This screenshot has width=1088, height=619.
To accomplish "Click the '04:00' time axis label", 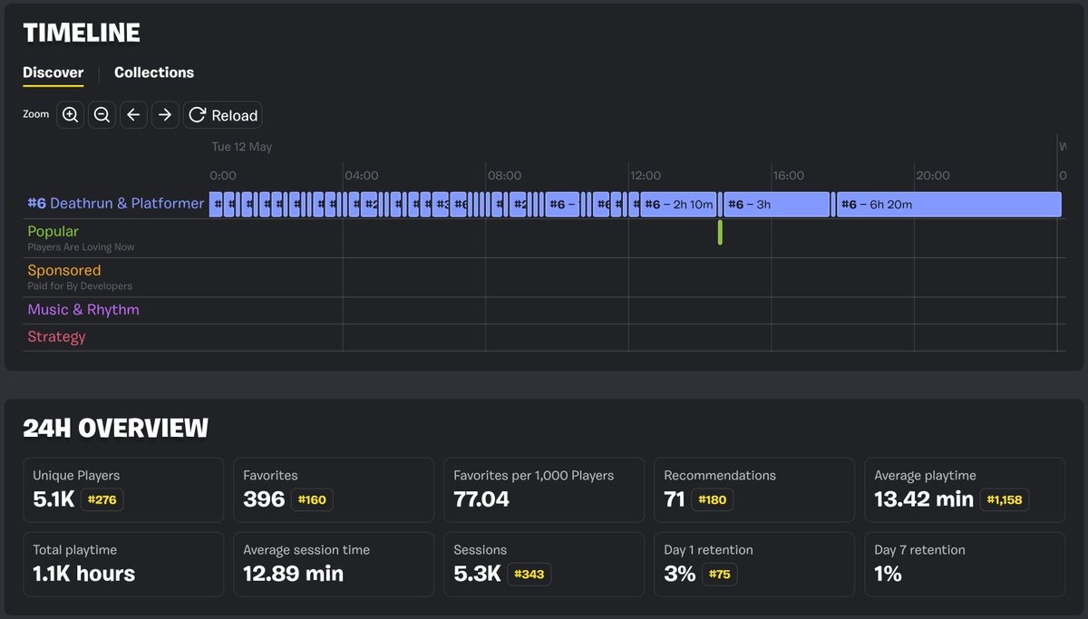I will pyautogui.click(x=361, y=176).
